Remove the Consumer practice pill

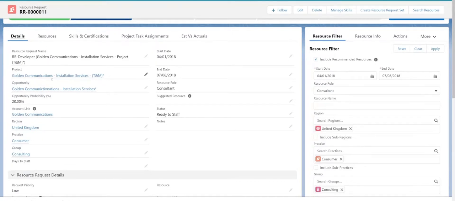click(x=341, y=159)
